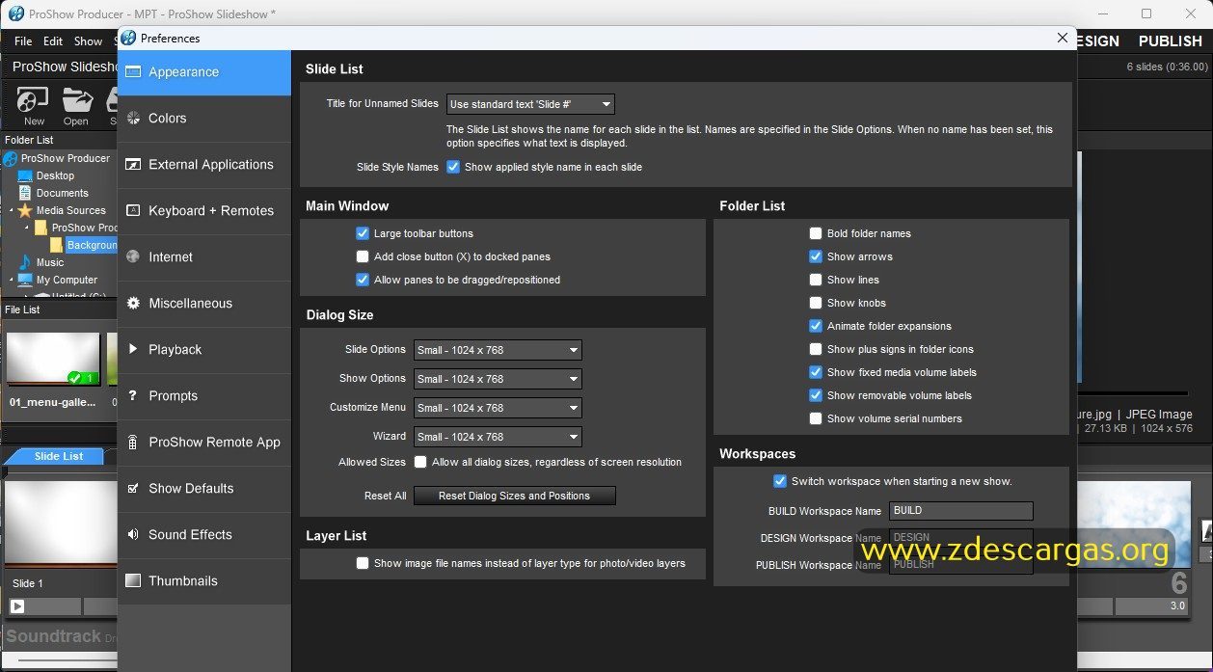
Task: Open the External Applications category
Action: [x=204, y=165]
